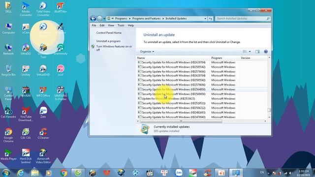Select the Network desktop icon
Viewport: 315px width, 177px height.
[x=8, y=49]
